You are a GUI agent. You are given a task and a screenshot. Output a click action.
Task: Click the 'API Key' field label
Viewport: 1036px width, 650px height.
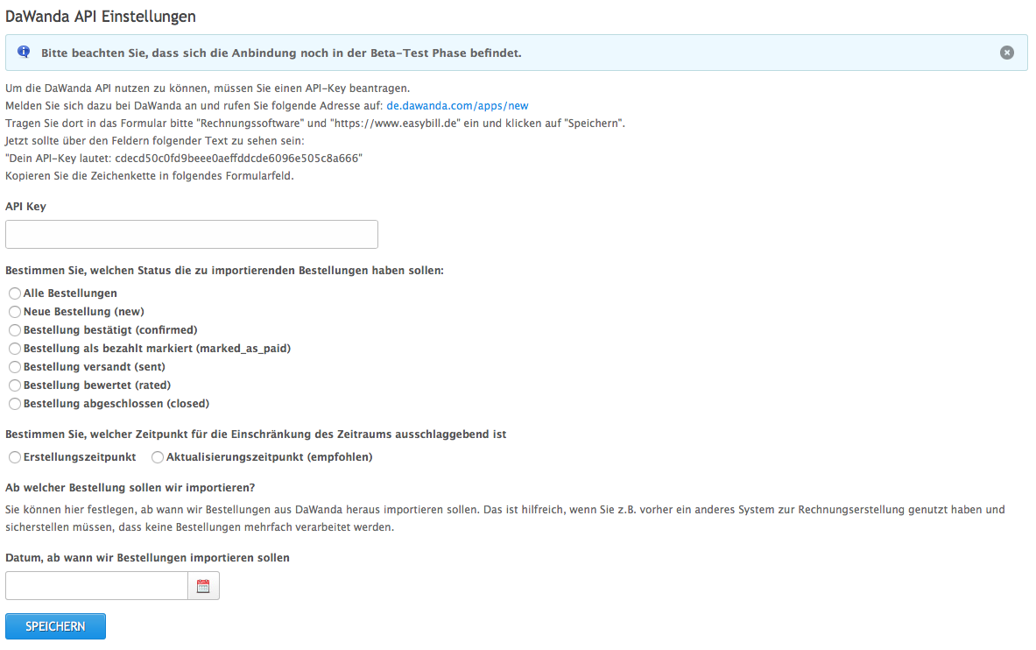[25, 207]
